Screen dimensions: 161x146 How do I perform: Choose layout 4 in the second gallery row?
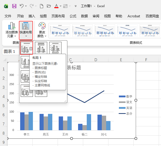click(x=25, y=62)
